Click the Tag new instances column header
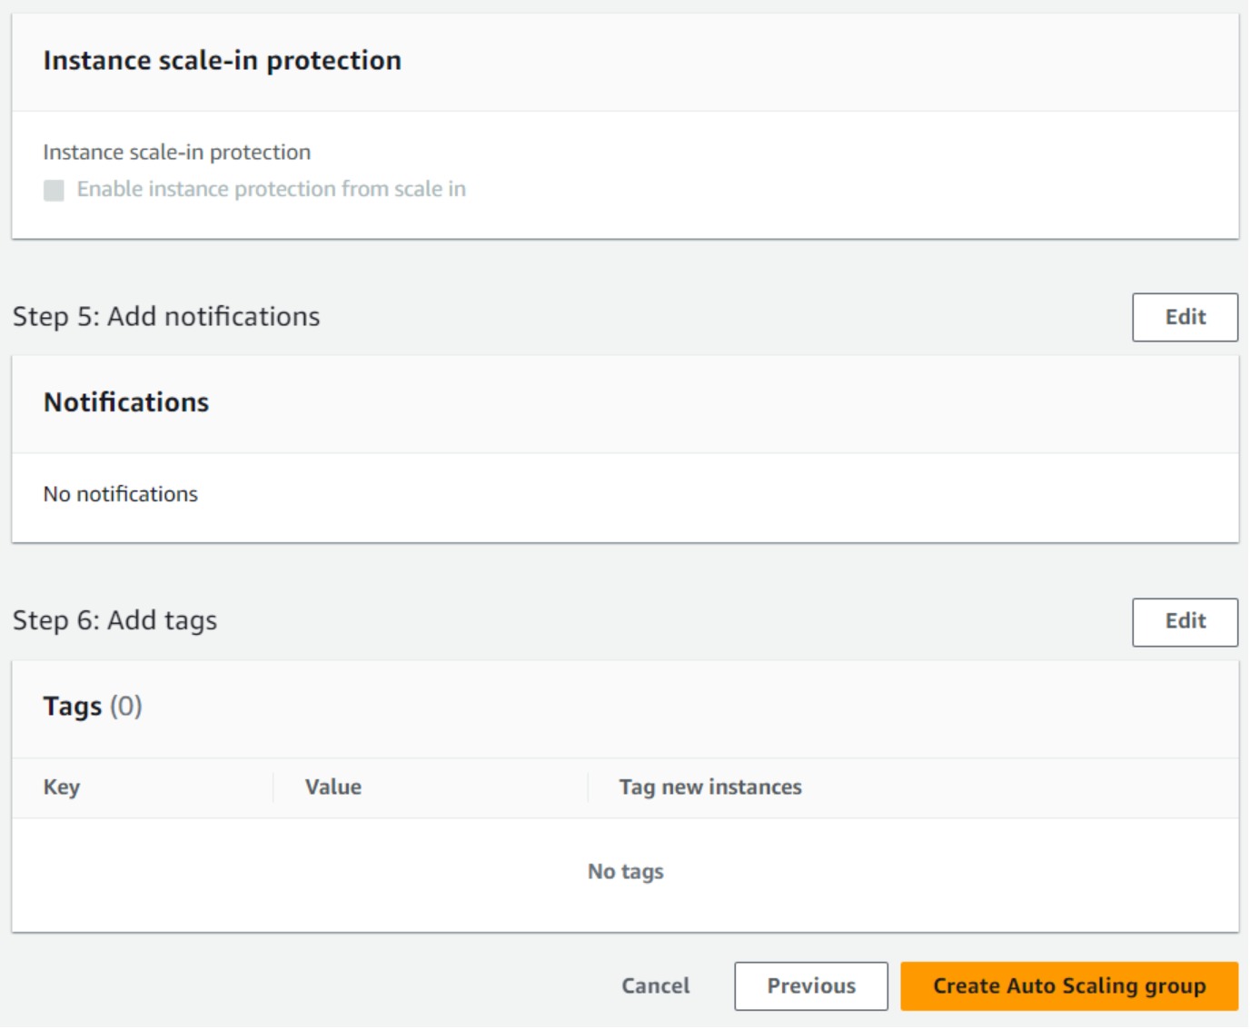The width and height of the screenshot is (1250, 1029). tap(709, 787)
